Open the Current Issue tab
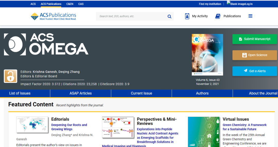This screenshot has height=147, width=278. click(x=141, y=93)
